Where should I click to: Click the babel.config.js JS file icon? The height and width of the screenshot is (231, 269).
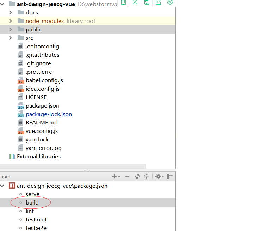(21, 80)
